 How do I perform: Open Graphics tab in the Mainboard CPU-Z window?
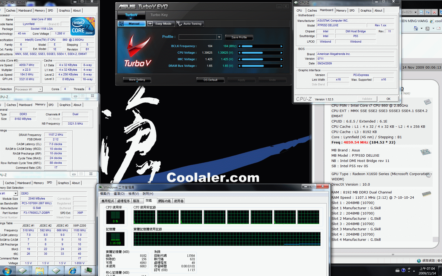[366, 11]
